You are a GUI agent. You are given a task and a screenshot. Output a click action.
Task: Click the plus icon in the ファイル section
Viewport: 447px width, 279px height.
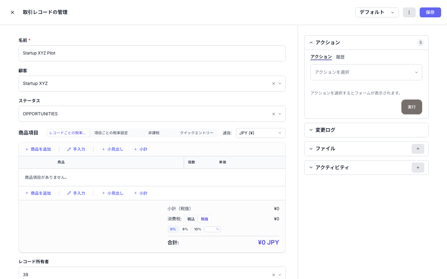click(418, 149)
